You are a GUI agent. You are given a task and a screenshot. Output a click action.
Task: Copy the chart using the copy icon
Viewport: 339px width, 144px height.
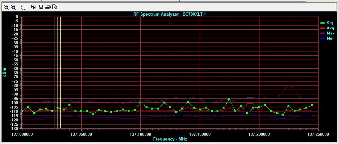coord(34,7)
